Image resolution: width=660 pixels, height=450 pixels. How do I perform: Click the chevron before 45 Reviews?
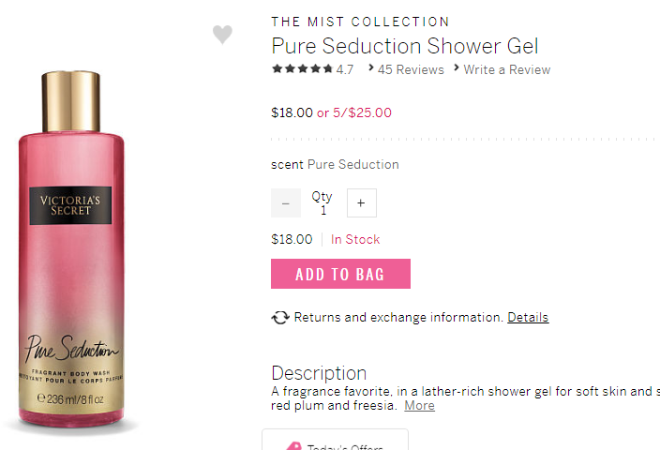[371, 67]
